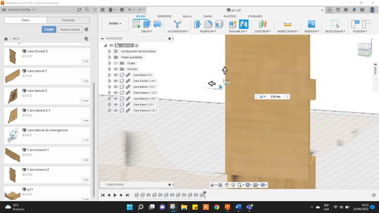Select the Fillet modify tool

pyautogui.click(x=208, y=24)
